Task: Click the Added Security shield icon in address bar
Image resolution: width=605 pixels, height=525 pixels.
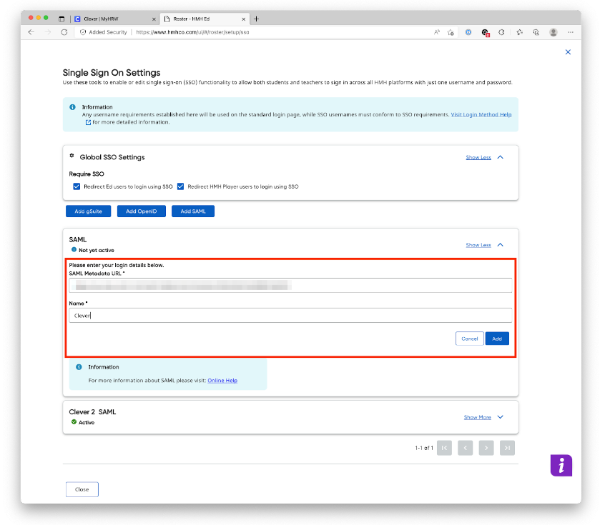Action: tap(85, 31)
